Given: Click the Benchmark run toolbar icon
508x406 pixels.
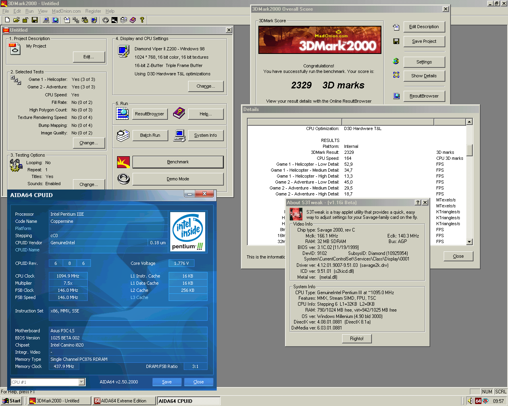Looking at the screenshot, I should coord(114,20).
